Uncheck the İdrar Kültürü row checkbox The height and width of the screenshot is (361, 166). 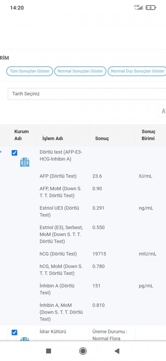coord(14,333)
